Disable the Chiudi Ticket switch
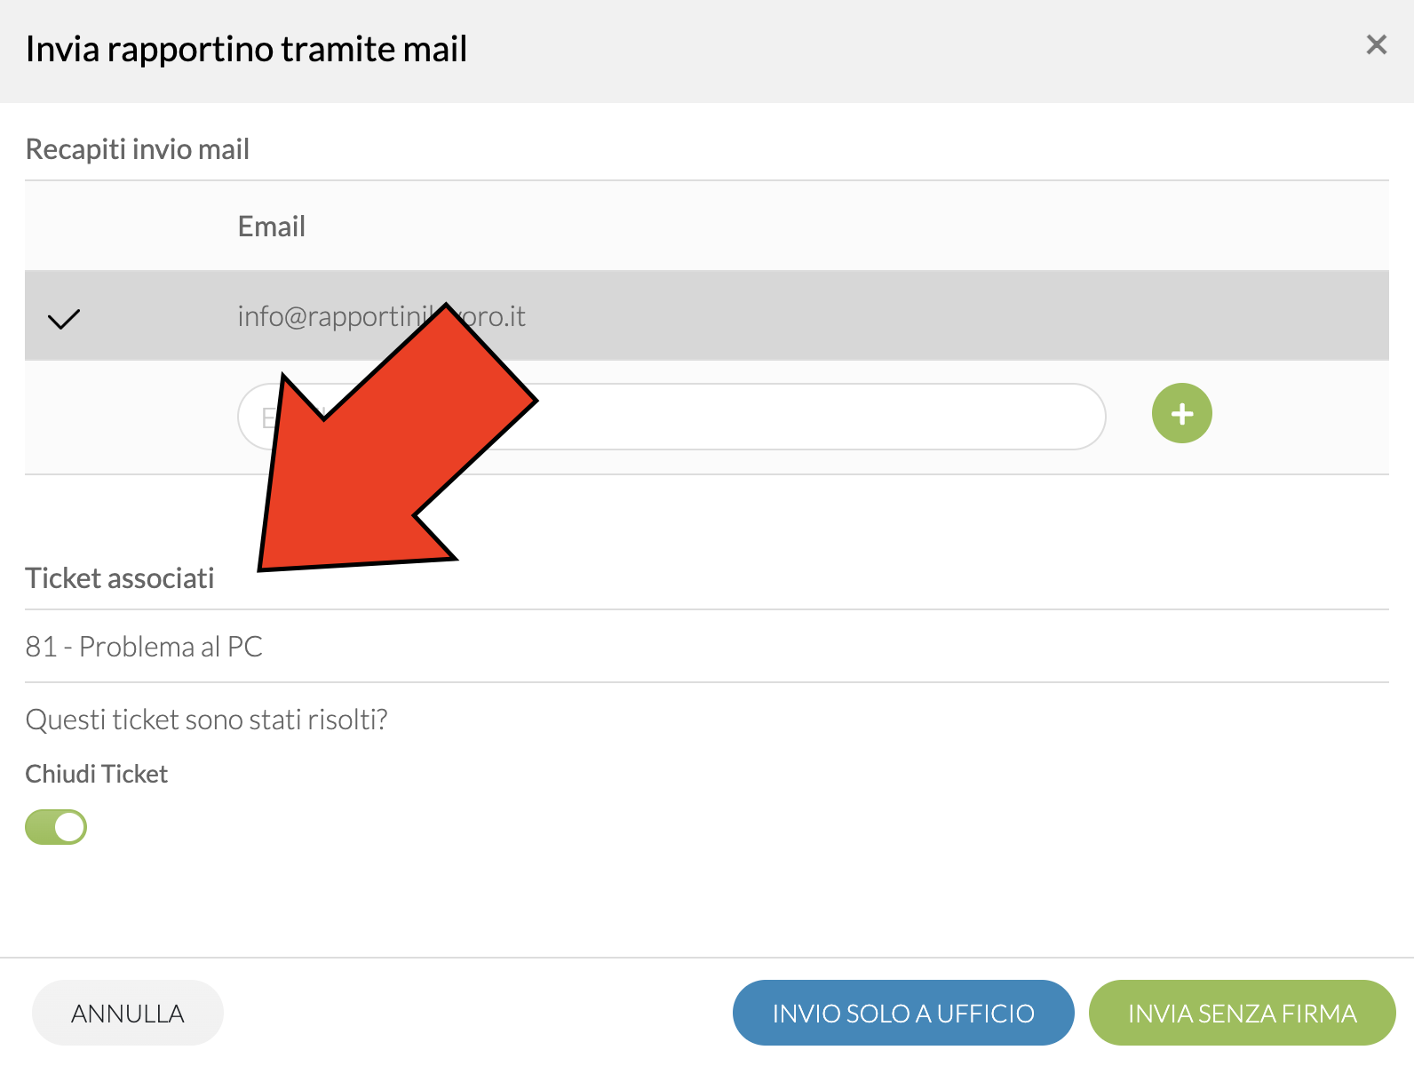The height and width of the screenshot is (1066, 1414). 56,827
